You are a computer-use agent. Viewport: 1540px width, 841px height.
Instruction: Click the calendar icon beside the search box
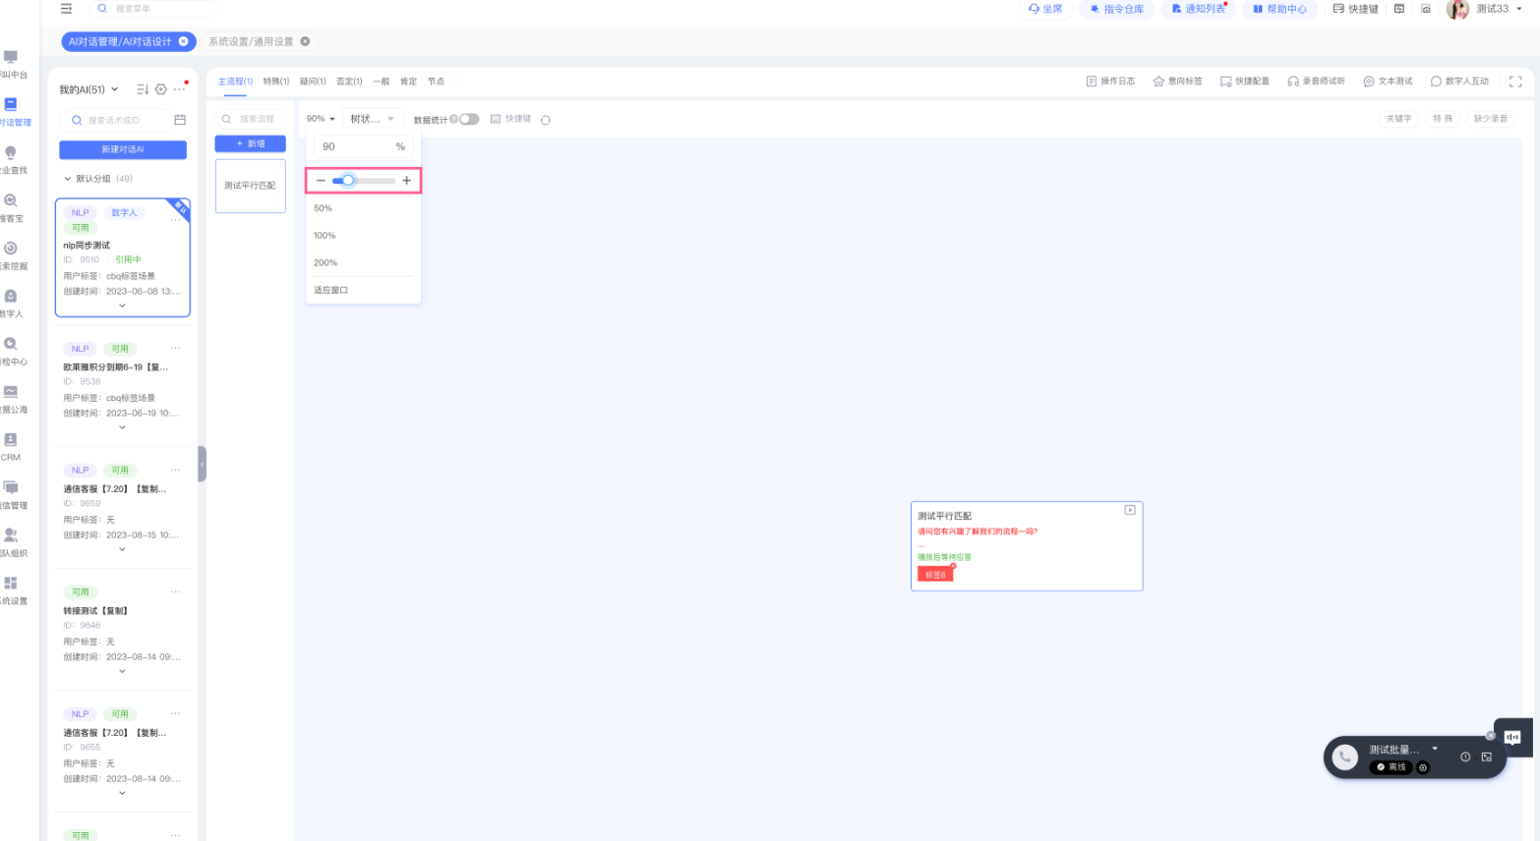point(180,120)
